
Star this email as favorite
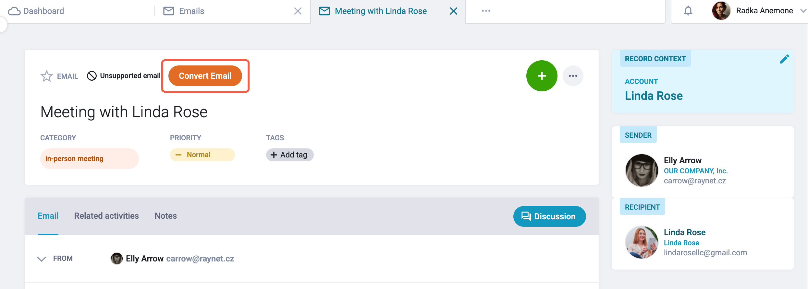coord(46,76)
